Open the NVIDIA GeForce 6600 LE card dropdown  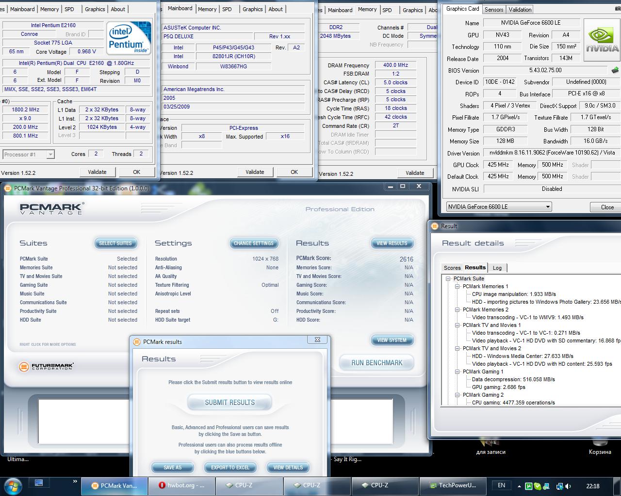click(499, 206)
